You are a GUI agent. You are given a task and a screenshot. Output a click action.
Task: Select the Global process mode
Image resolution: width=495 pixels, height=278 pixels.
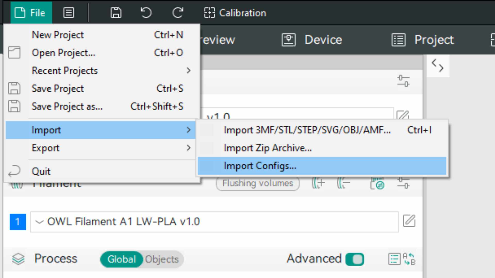coord(121,259)
